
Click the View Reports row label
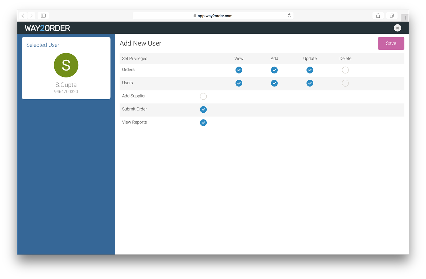coord(134,122)
